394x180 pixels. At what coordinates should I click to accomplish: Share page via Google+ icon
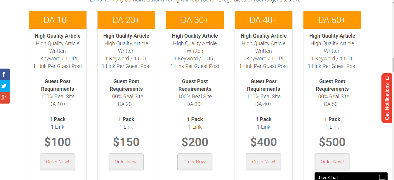pos(4,98)
